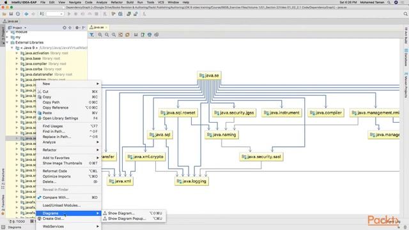Choose Open Library Settings
The height and width of the screenshot is (230, 409).
(68, 118)
